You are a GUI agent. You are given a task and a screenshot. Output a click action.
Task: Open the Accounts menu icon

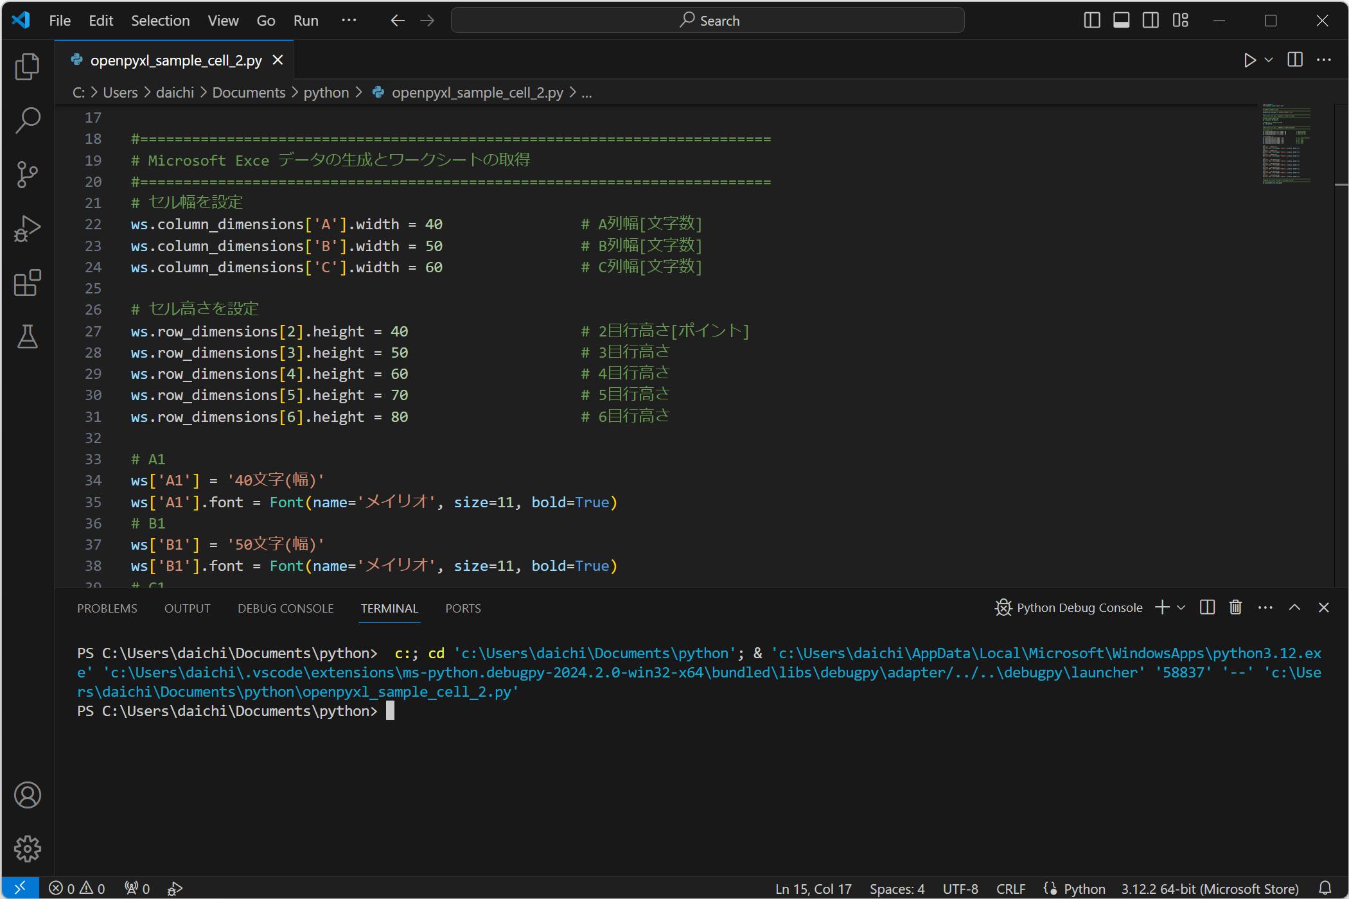point(27,795)
